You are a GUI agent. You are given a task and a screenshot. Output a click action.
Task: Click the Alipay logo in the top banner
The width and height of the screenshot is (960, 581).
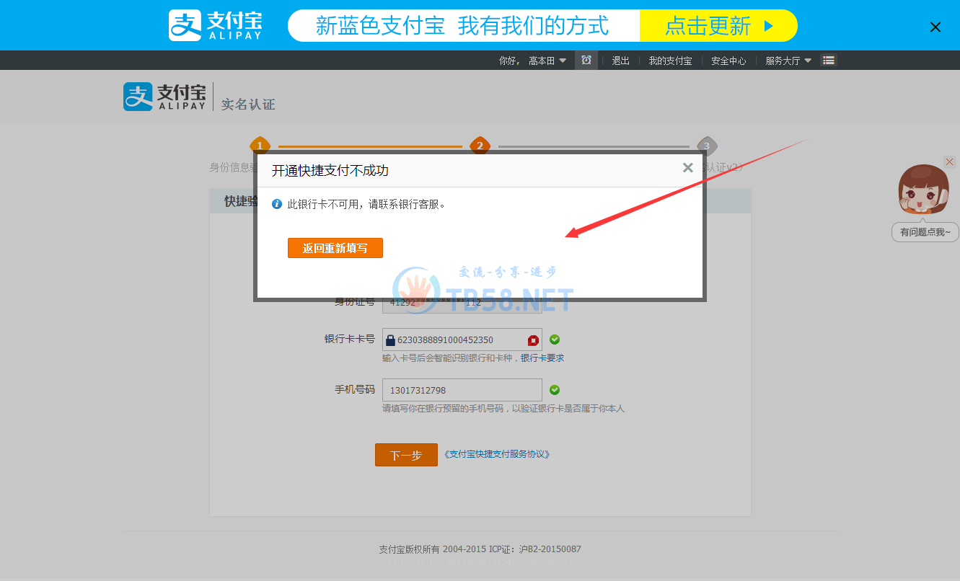[215, 25]
